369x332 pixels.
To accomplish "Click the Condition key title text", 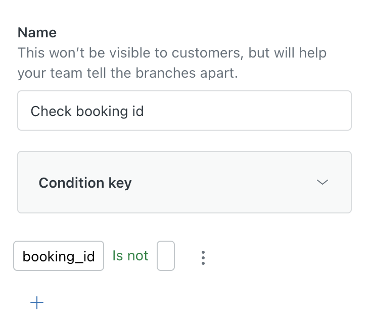I will (x=85, y=183).
